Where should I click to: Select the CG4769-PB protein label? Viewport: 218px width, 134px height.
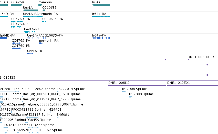(x=21, y=46)
